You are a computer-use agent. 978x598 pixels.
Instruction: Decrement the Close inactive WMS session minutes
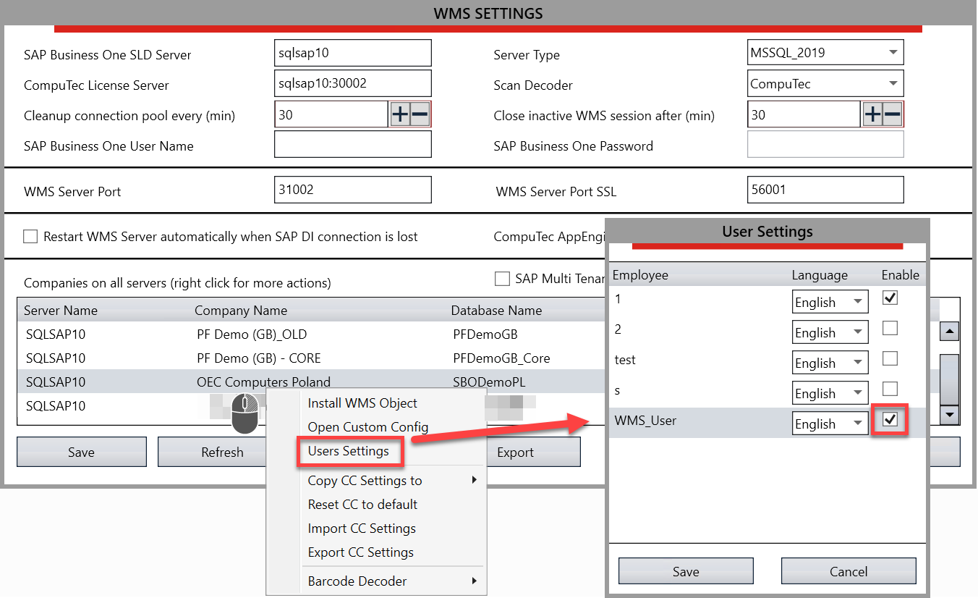point(892,114)
